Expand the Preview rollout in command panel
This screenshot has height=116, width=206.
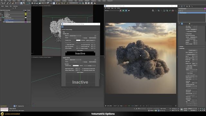[x=181, y=46]
